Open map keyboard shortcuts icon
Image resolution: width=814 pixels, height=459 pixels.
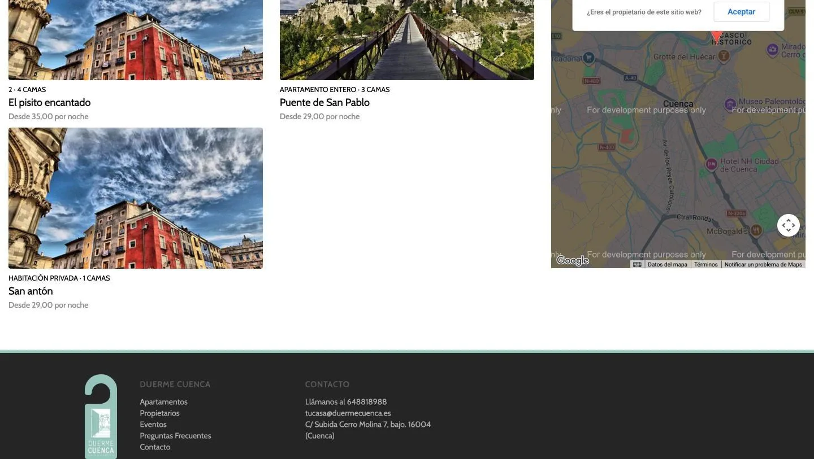pyautogui.click(x=637, y=264)
